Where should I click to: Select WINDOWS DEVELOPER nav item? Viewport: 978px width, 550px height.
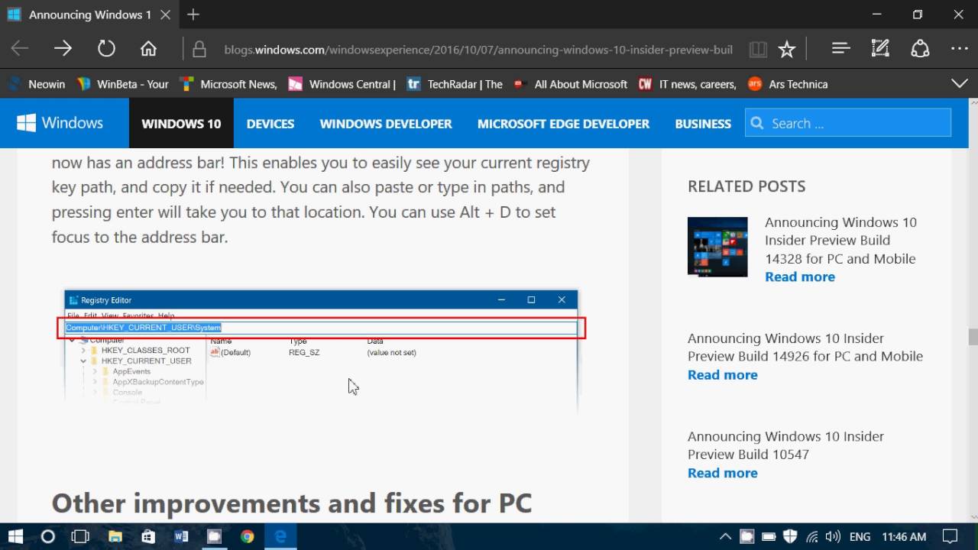386,124
